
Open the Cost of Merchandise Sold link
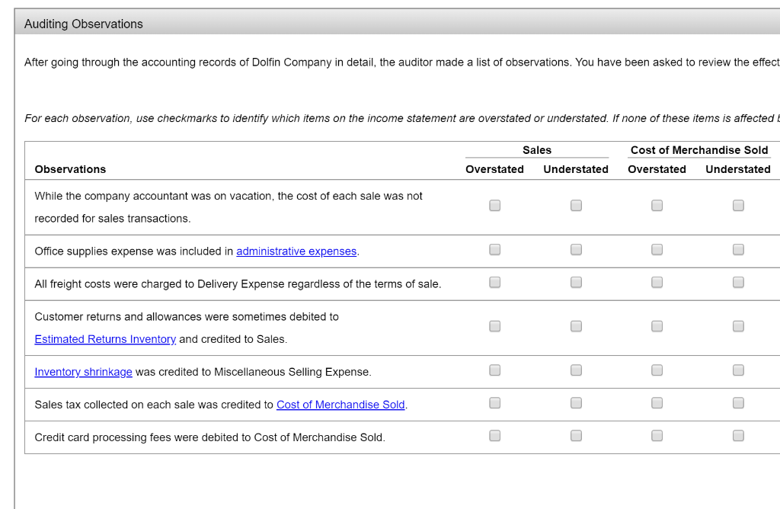point(340,405)
